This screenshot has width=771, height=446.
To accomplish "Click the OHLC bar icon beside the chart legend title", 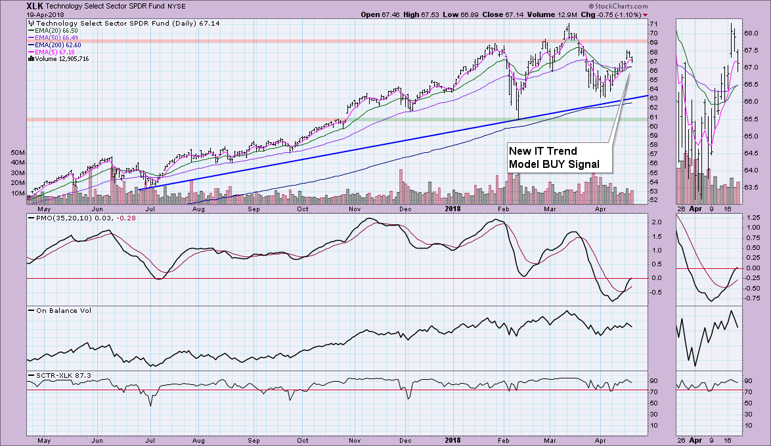I will click(x=31, y=23).
